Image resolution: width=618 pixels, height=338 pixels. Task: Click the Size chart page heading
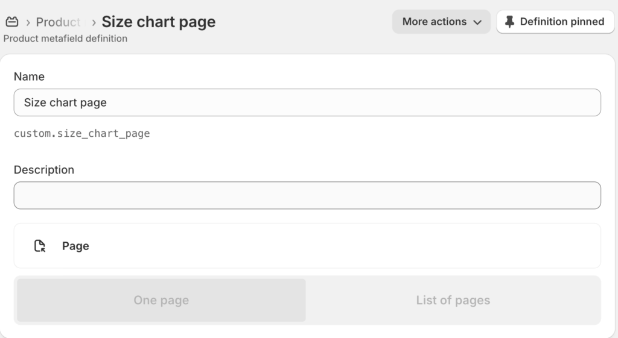coord(158,22)
